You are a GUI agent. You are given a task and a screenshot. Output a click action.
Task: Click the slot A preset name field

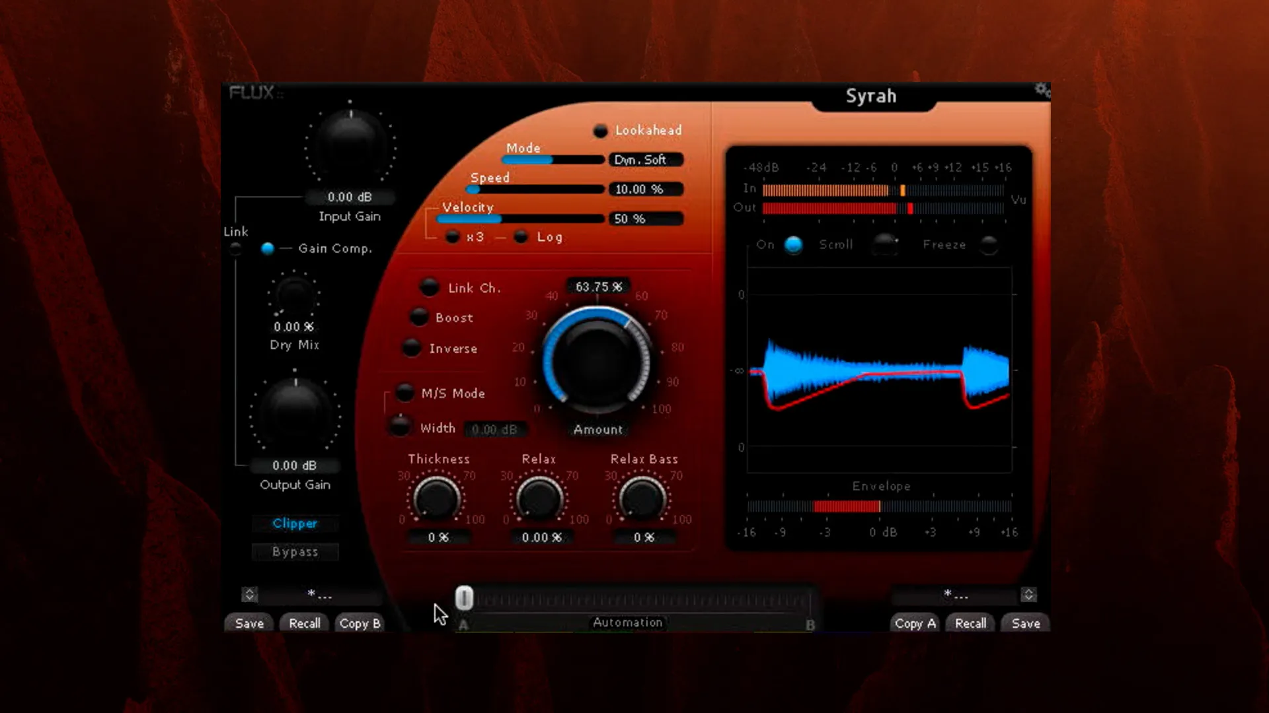[x=321, y=595]
